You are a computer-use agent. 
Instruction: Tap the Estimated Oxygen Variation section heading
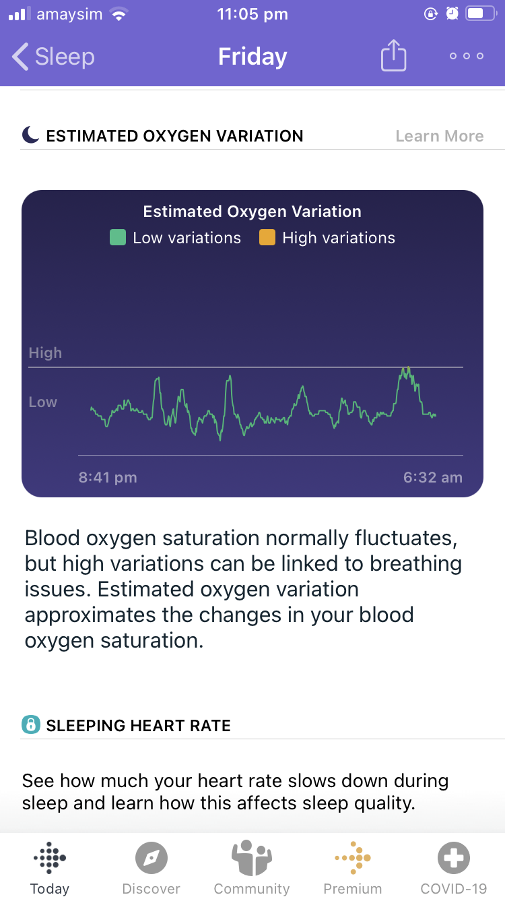pos(174,136)
